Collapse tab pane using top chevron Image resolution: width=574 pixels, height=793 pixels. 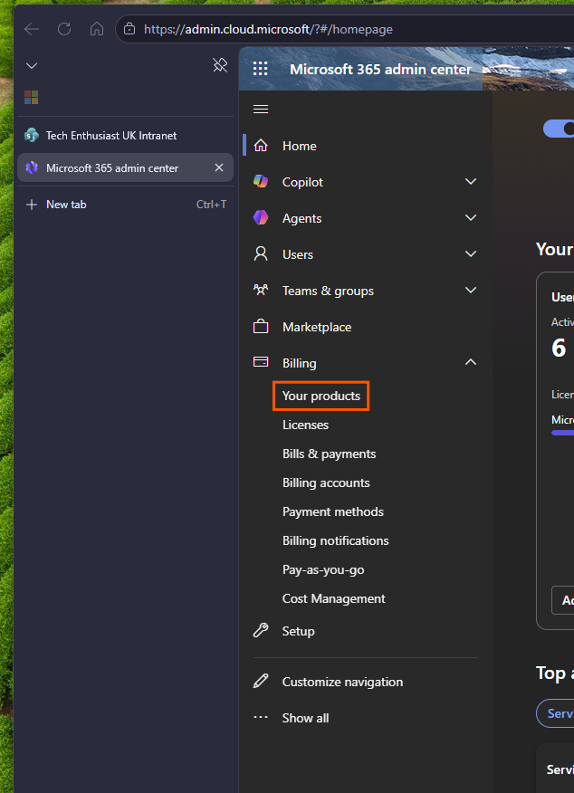click(x=32, y=66)
